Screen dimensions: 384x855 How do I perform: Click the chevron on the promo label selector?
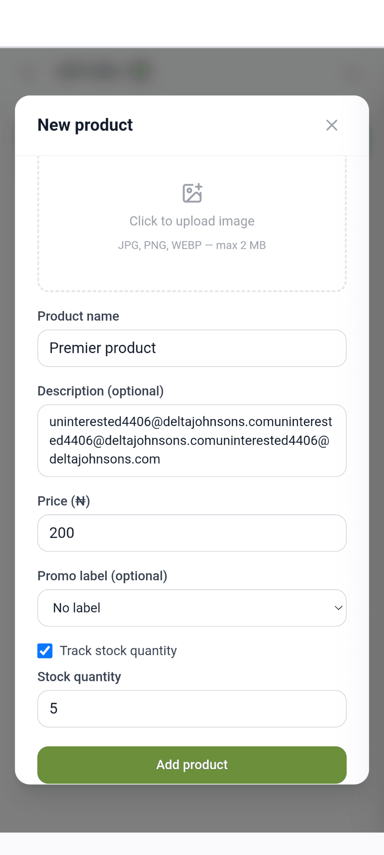pyautogui.click(x=339, y=608)
